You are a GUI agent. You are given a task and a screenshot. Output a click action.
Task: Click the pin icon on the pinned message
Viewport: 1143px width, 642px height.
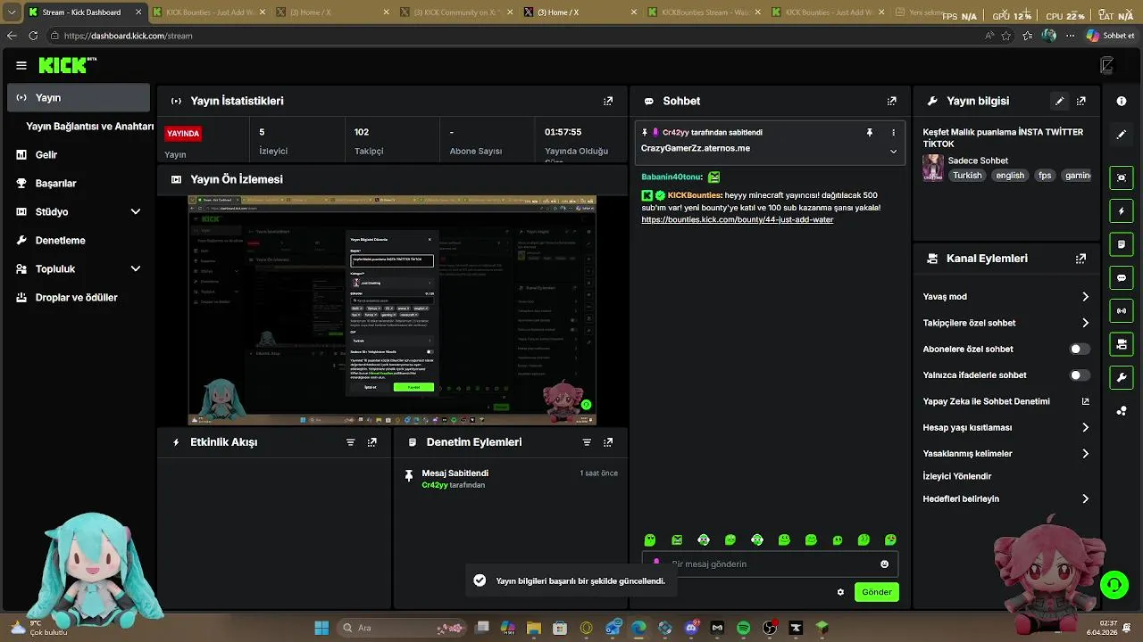click(869, 133)
